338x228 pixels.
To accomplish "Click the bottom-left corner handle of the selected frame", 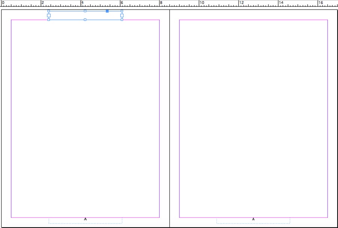I will pos(48,20).
